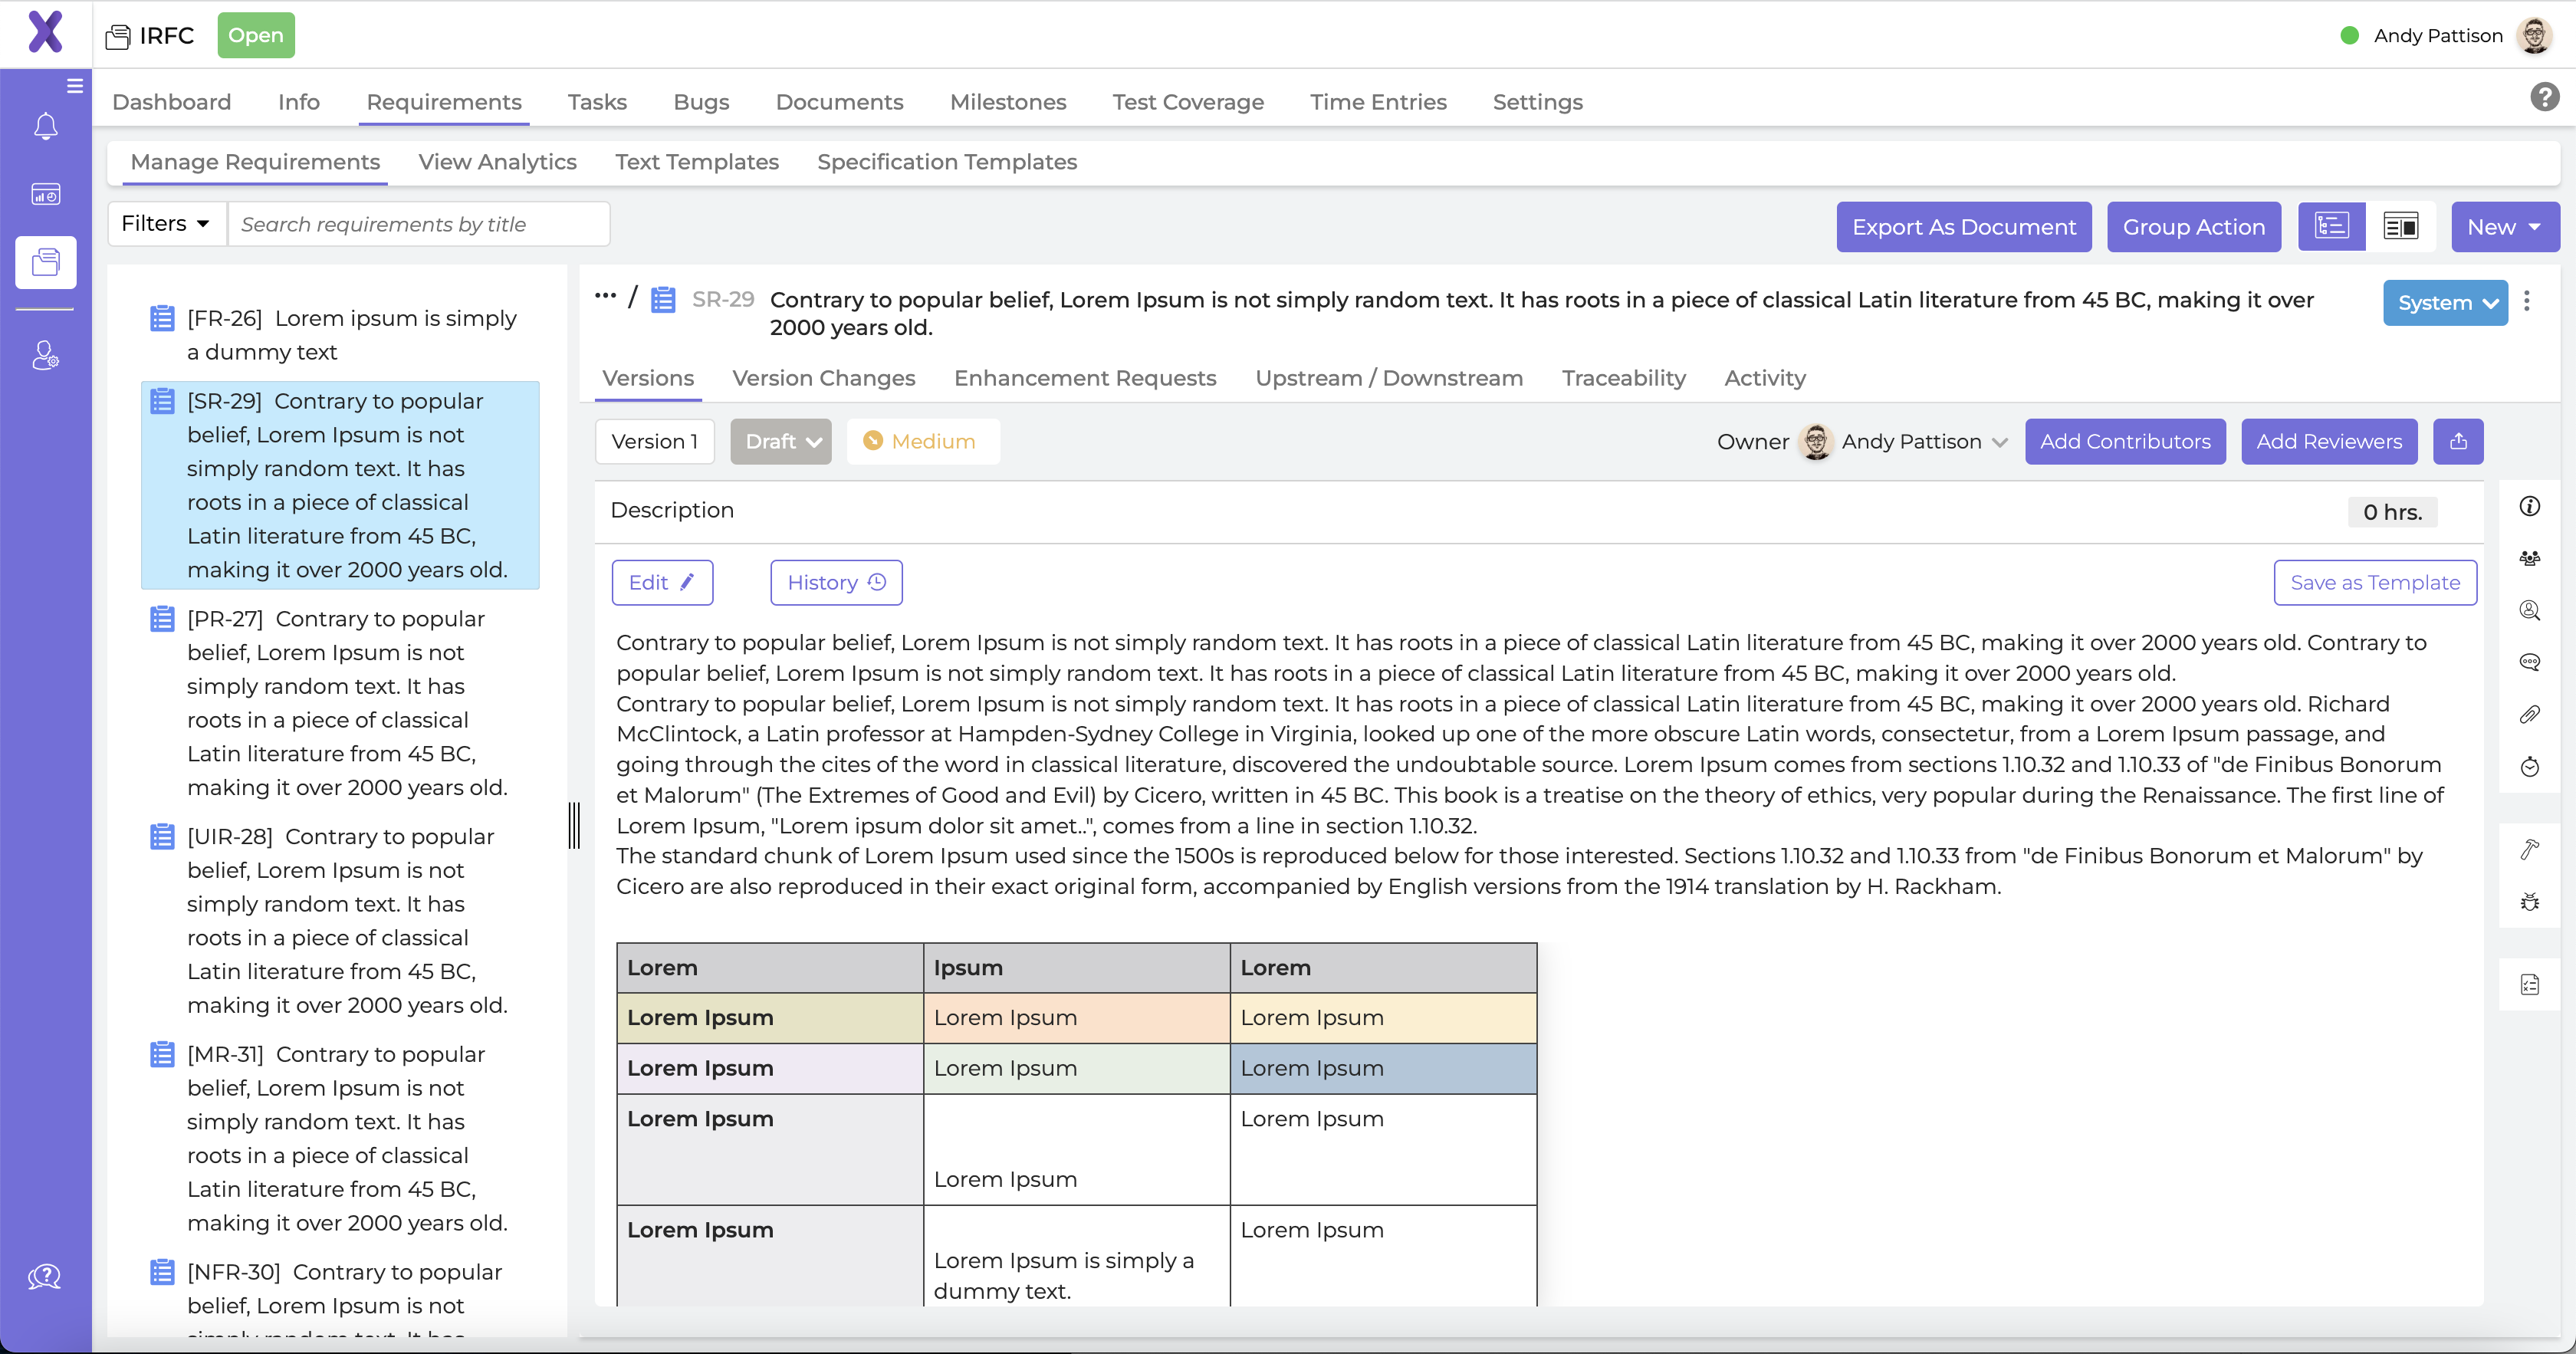Share SR-29 via the upload icon
The width and height of the screenshot is (2576, 1354).
(2459, 441)
